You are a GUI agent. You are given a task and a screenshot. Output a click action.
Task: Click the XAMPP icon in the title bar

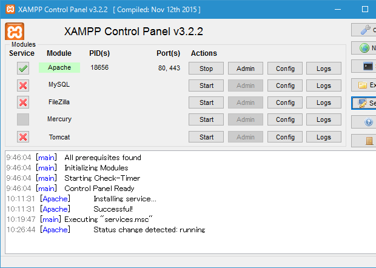(10, 9)
